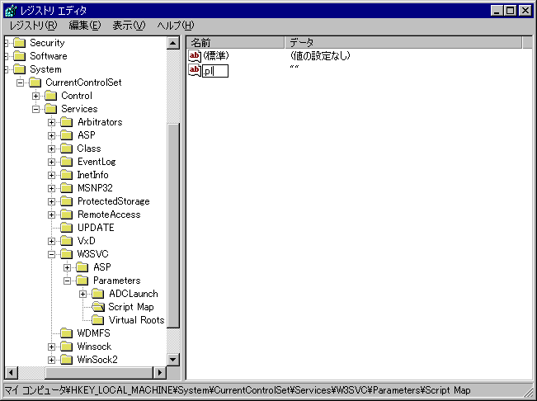The width and height of the screenshot is (537, 401).
Task: Expand the W3SVC ASP subkey
Action: pos(68,268)
